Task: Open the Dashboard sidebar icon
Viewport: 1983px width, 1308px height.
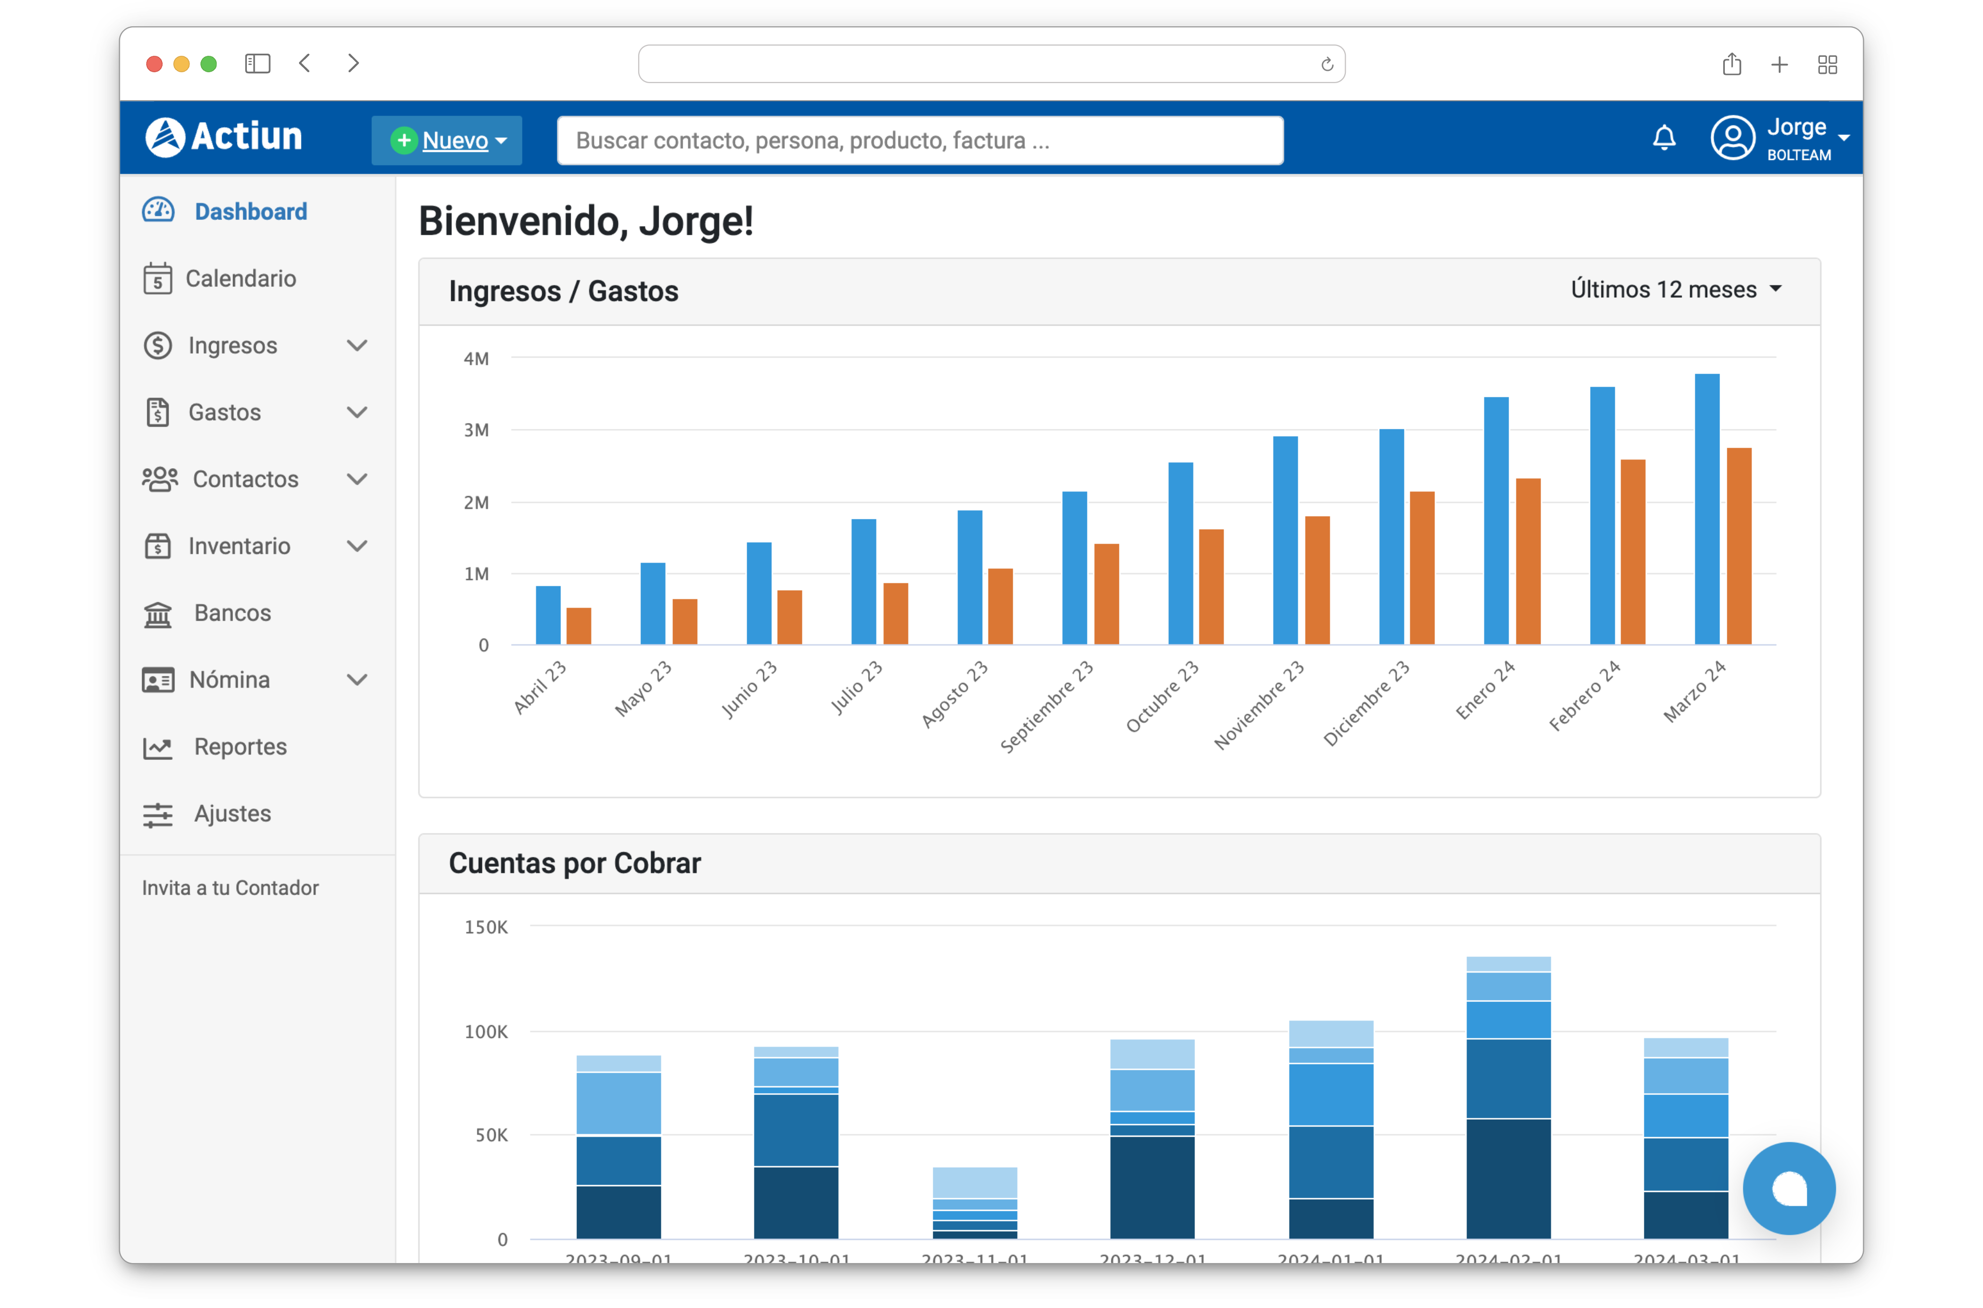Action: (x=159, y=211)
